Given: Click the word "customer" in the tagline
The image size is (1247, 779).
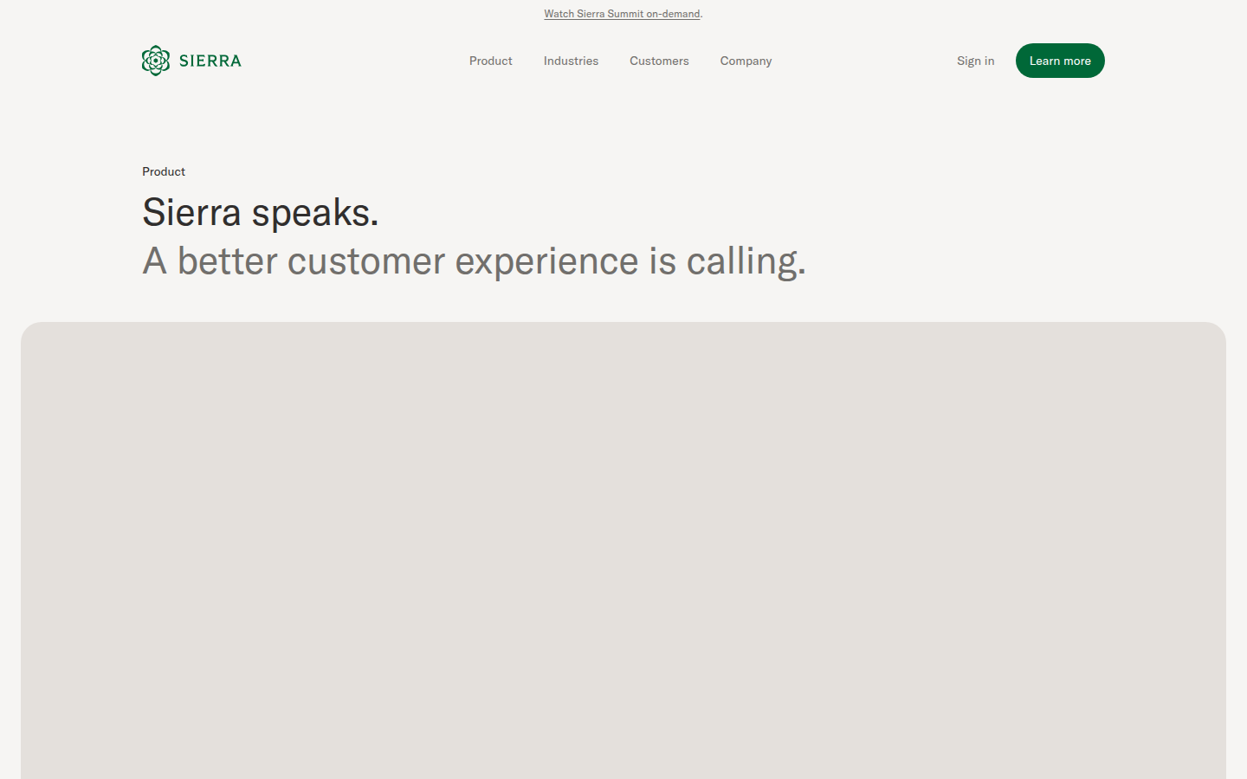Looking at the screenshot, I should click(365, 261).
